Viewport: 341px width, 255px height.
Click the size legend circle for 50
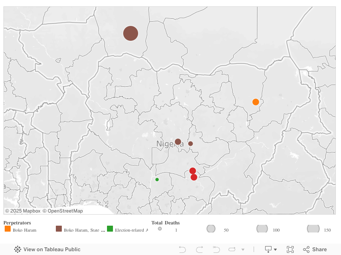211,229
